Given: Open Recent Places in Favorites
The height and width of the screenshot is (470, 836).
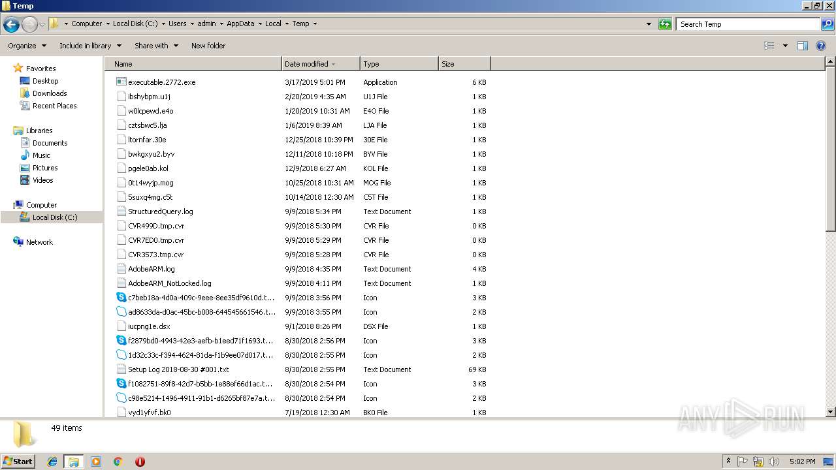Looking at the screenshot, I should point(54,106).
